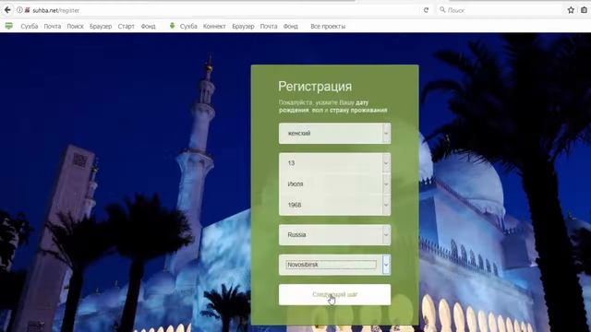Click the site information icon in address bar
591x332 pixels.
point(19,10)
